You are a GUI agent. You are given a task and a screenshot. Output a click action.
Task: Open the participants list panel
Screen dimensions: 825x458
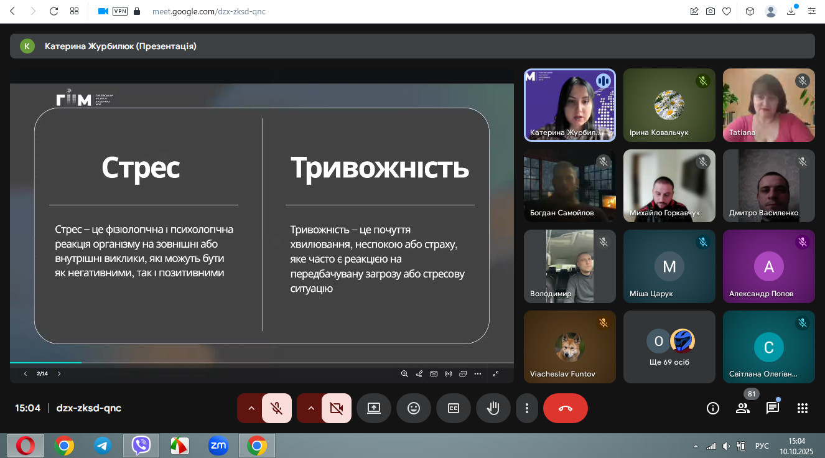coord(742,408)
